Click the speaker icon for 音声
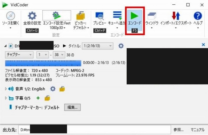Screen dimensions: 208x135 11,89
